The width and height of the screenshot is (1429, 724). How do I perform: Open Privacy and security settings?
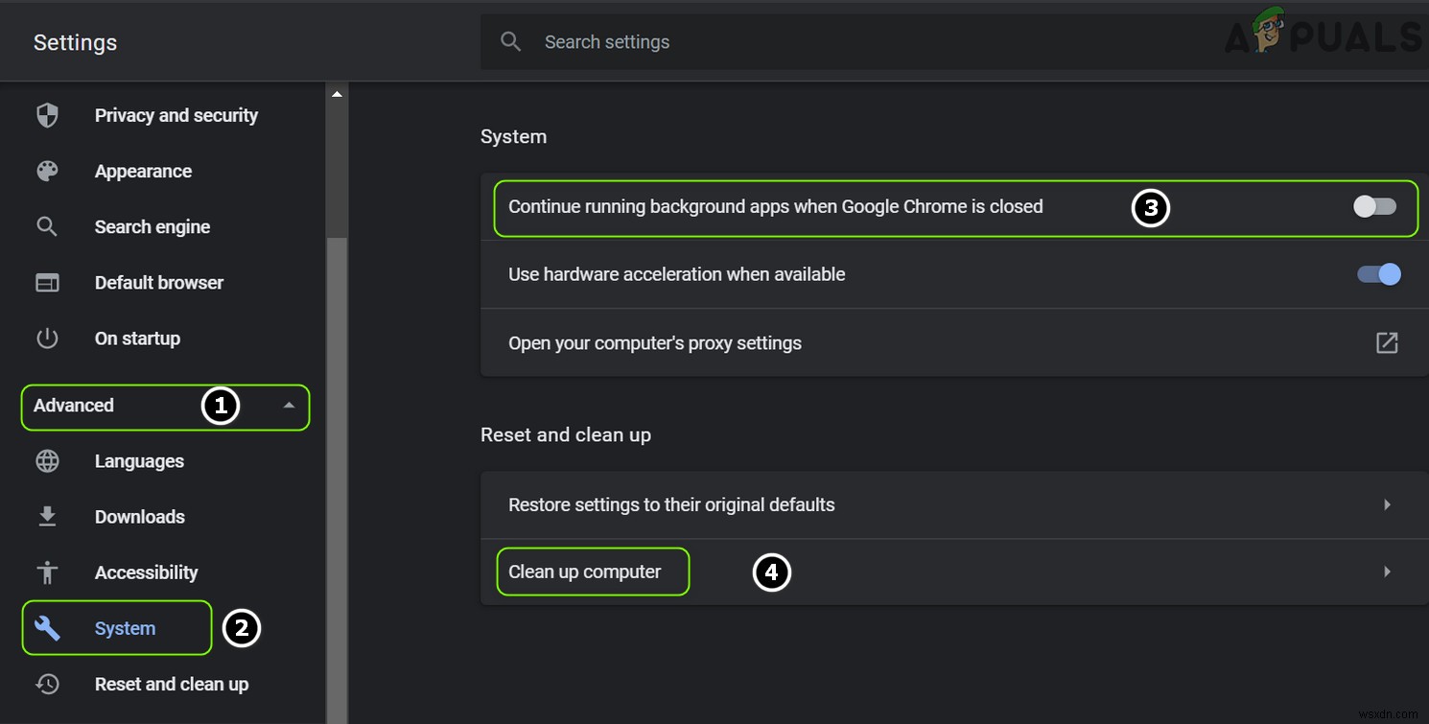176,115
